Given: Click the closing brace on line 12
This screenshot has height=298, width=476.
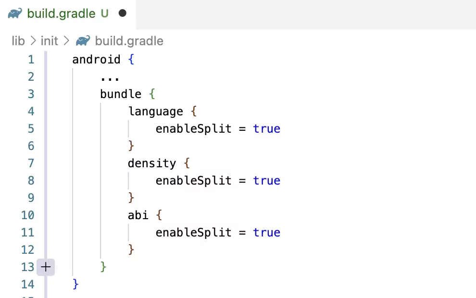Looking at the screenshot, I should click(x=131, y=250).
